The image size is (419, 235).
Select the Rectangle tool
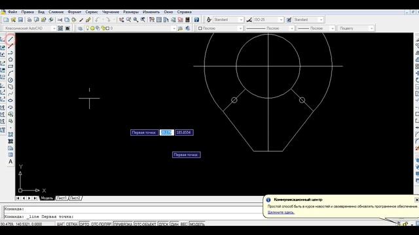pos(10,67)
